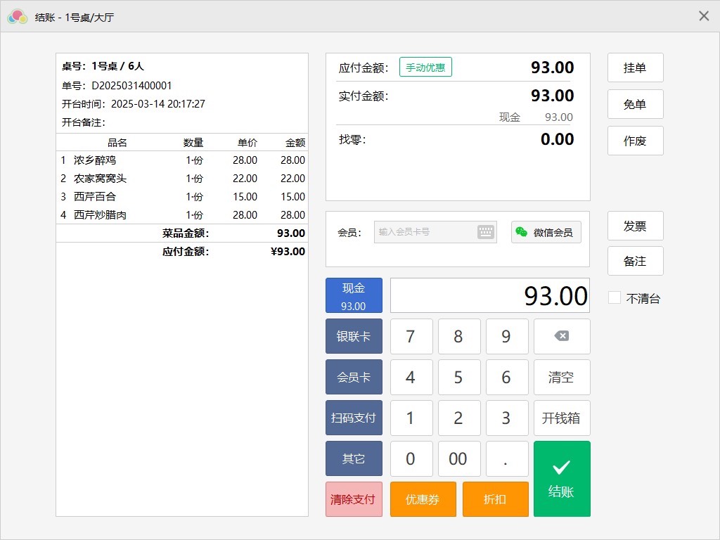This screenshot has height=540, width=720.
Task: Click the WeChat member button
Action: pyautogui.click(x=546, y=232)
